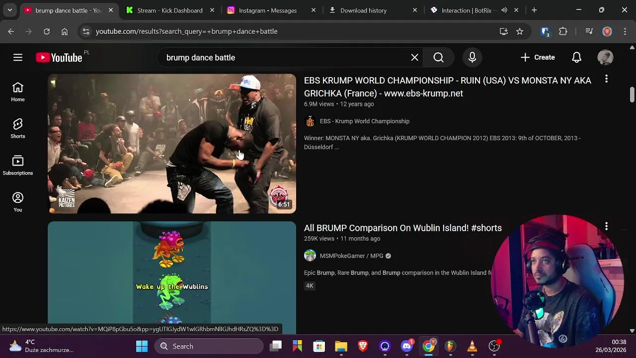Play the EBS Krump battle video thumbnail
This screenshot has width=636, height=358.
tap(172, 144)
